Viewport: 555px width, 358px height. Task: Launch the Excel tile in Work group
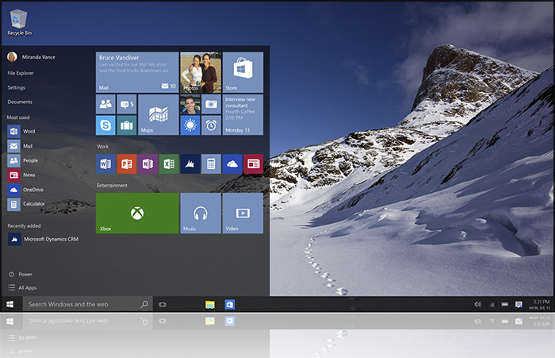(x=168, y=164)
